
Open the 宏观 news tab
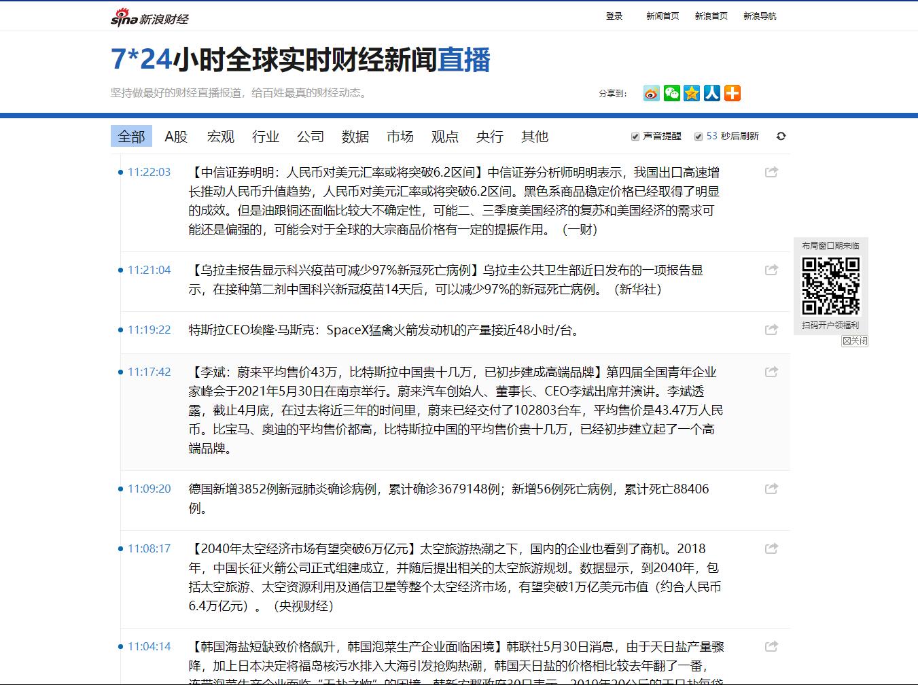click(221, 137)
